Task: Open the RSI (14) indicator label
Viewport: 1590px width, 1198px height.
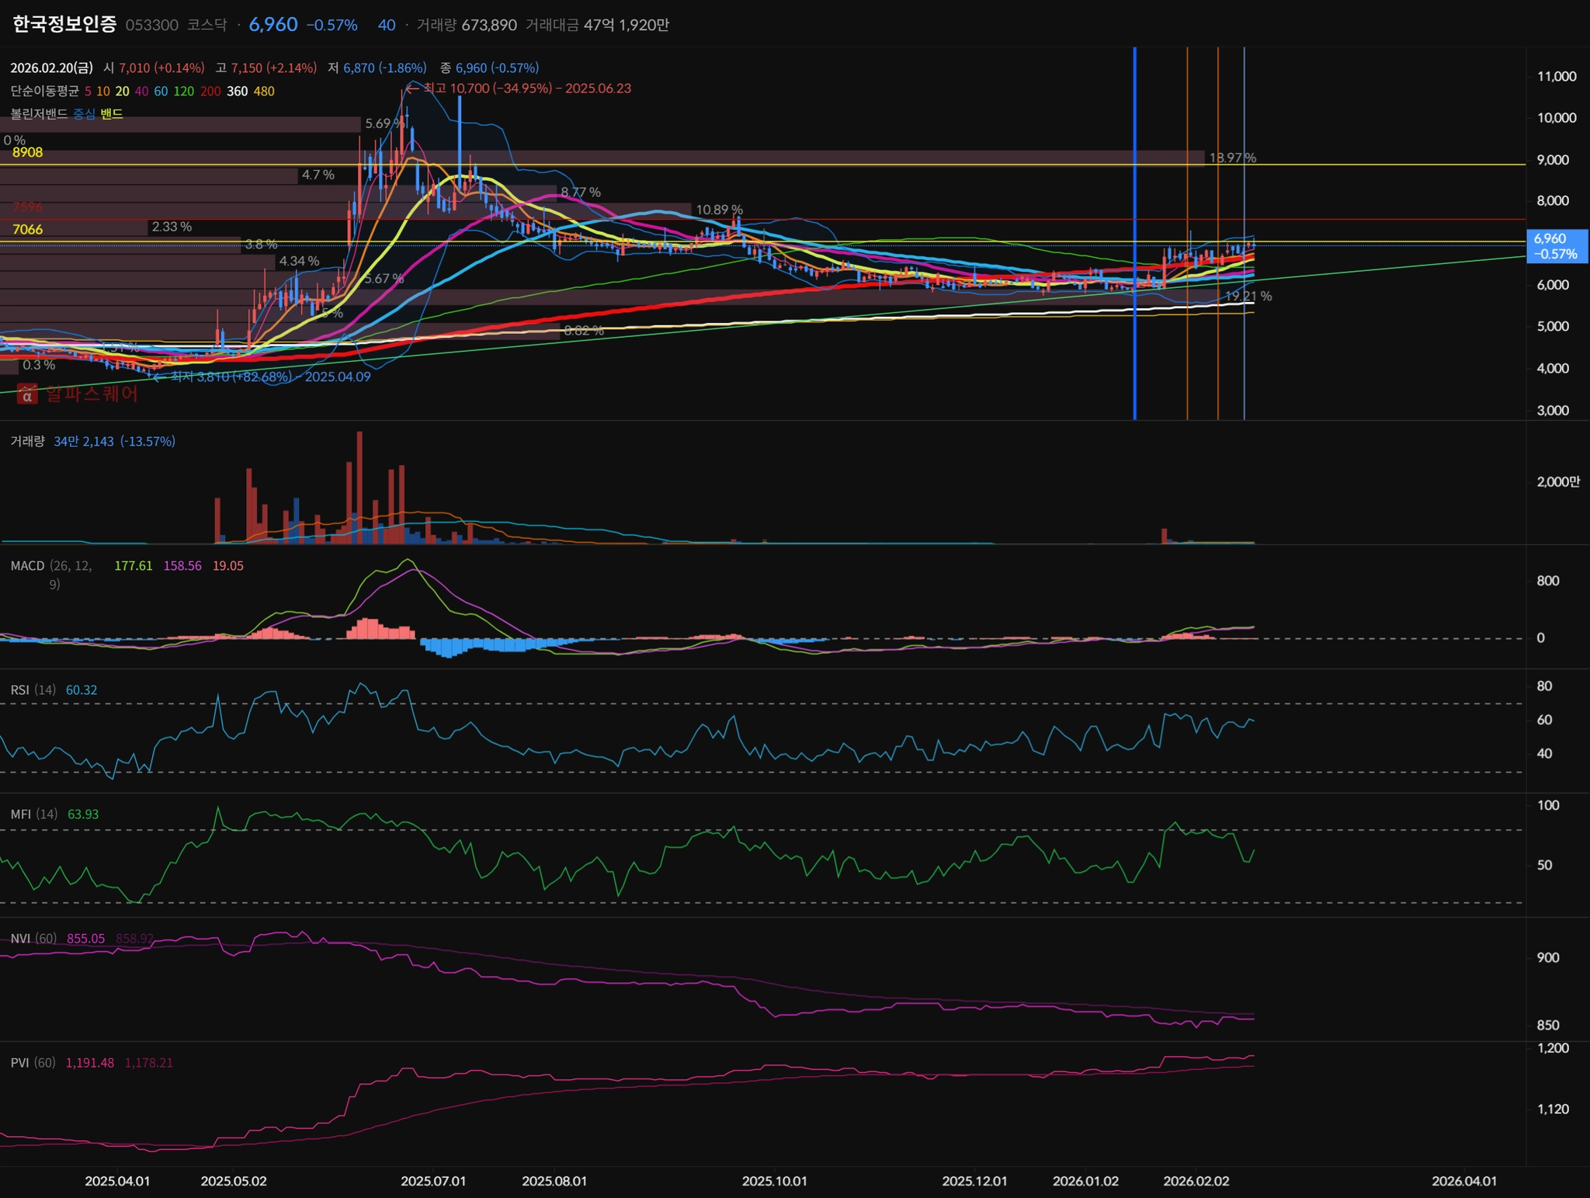Action: 33,690
